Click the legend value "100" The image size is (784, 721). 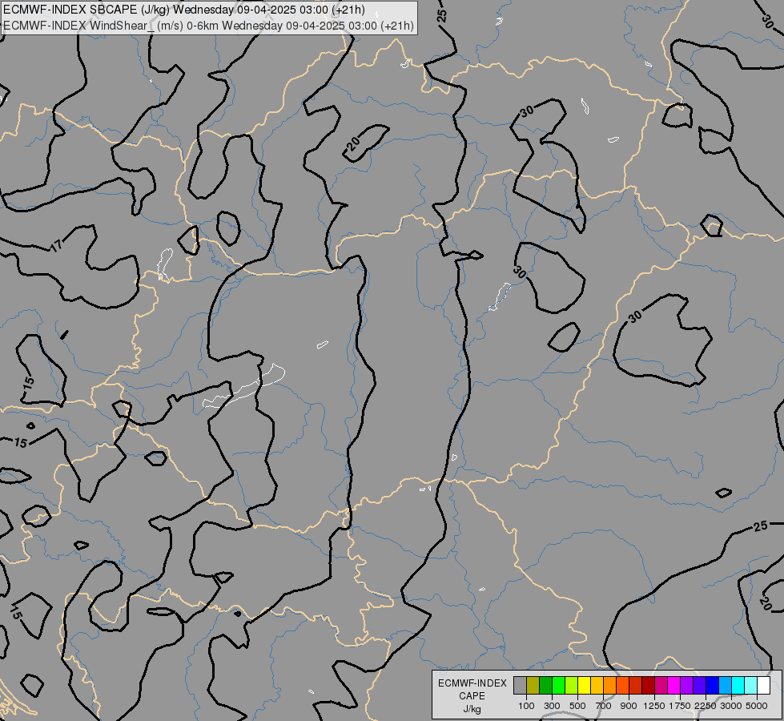coord(526,706)
